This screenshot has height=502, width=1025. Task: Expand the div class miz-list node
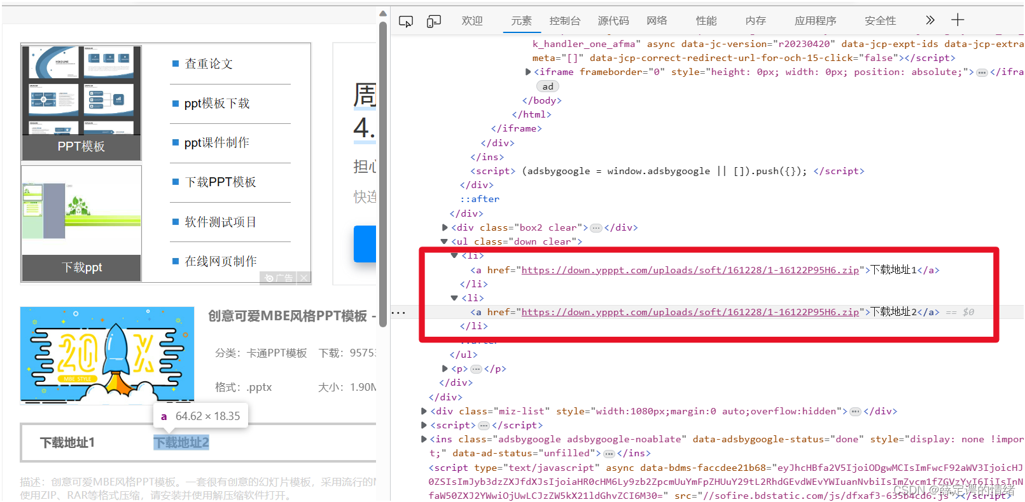[x=424, y=411]
